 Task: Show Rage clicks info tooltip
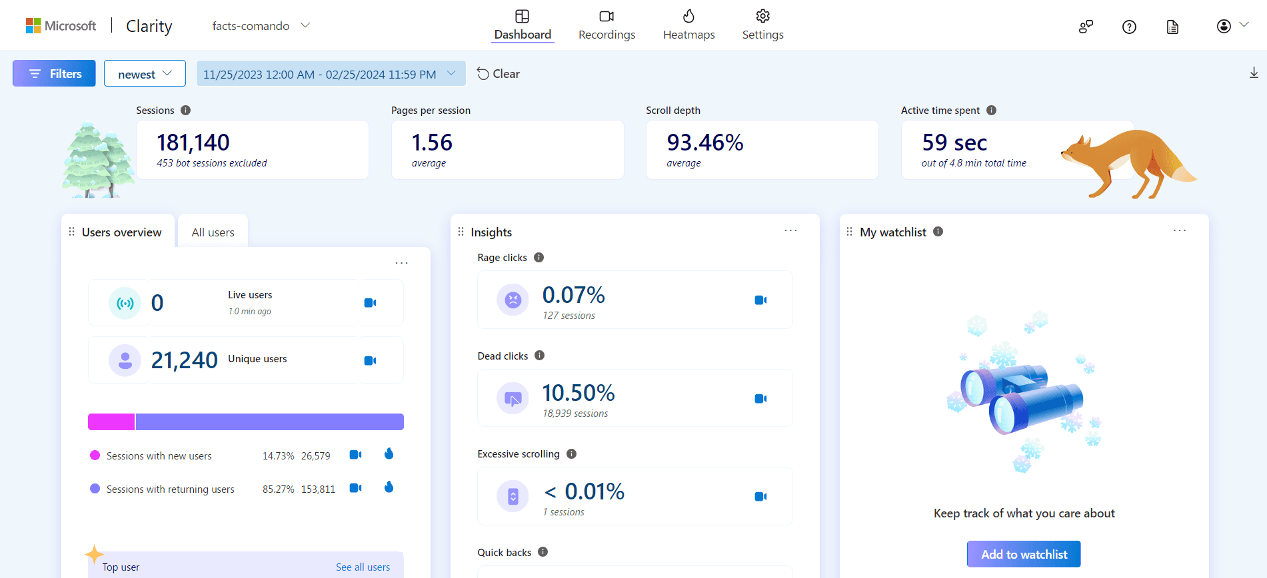tap(539, 257)
